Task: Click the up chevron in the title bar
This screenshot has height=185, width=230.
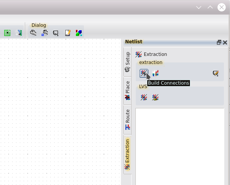Action: click(x=210, y=7)
